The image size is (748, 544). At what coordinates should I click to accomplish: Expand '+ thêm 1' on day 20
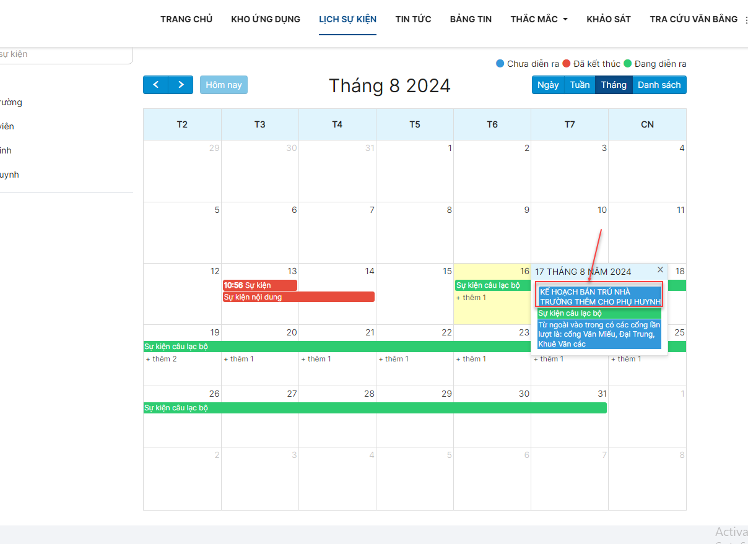[238, 359]
